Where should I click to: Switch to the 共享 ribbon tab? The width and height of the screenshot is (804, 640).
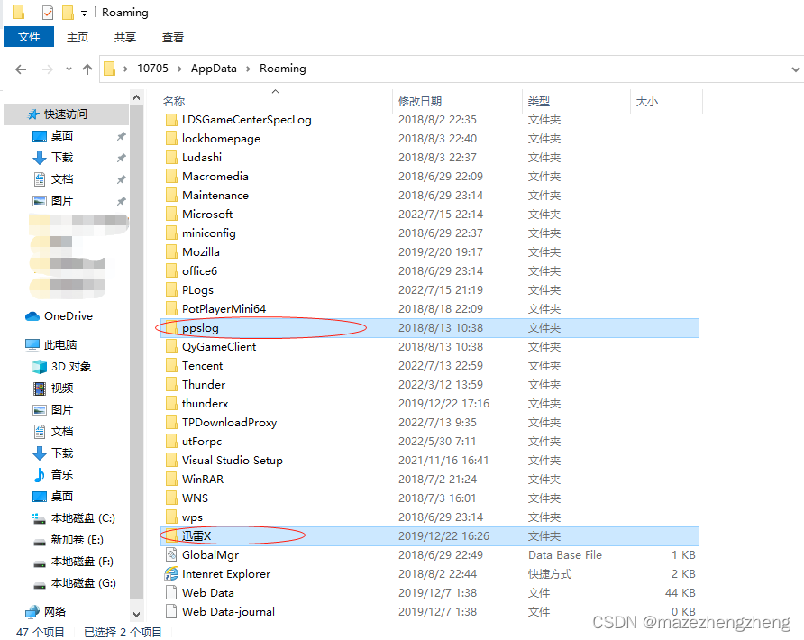pos(125,38)
